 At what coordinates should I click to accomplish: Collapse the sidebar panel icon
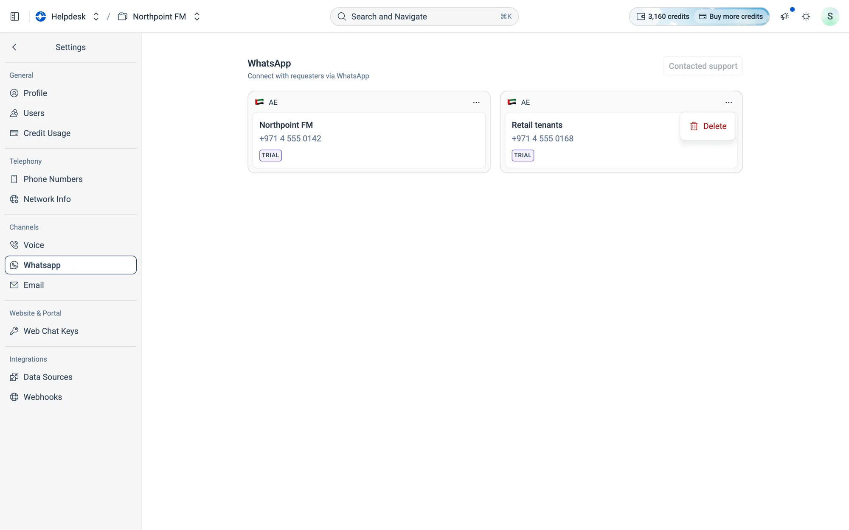pyautogui.click(x=15, y=17)
